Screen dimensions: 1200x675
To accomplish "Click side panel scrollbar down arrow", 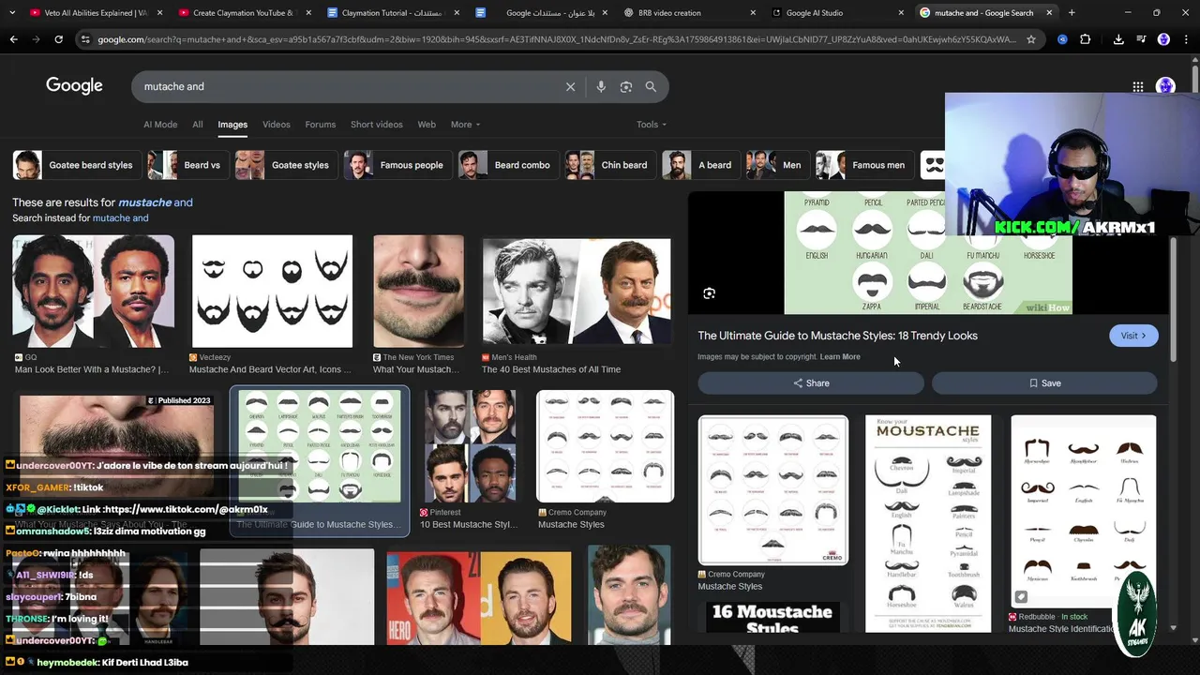I will pos(1174,628).
